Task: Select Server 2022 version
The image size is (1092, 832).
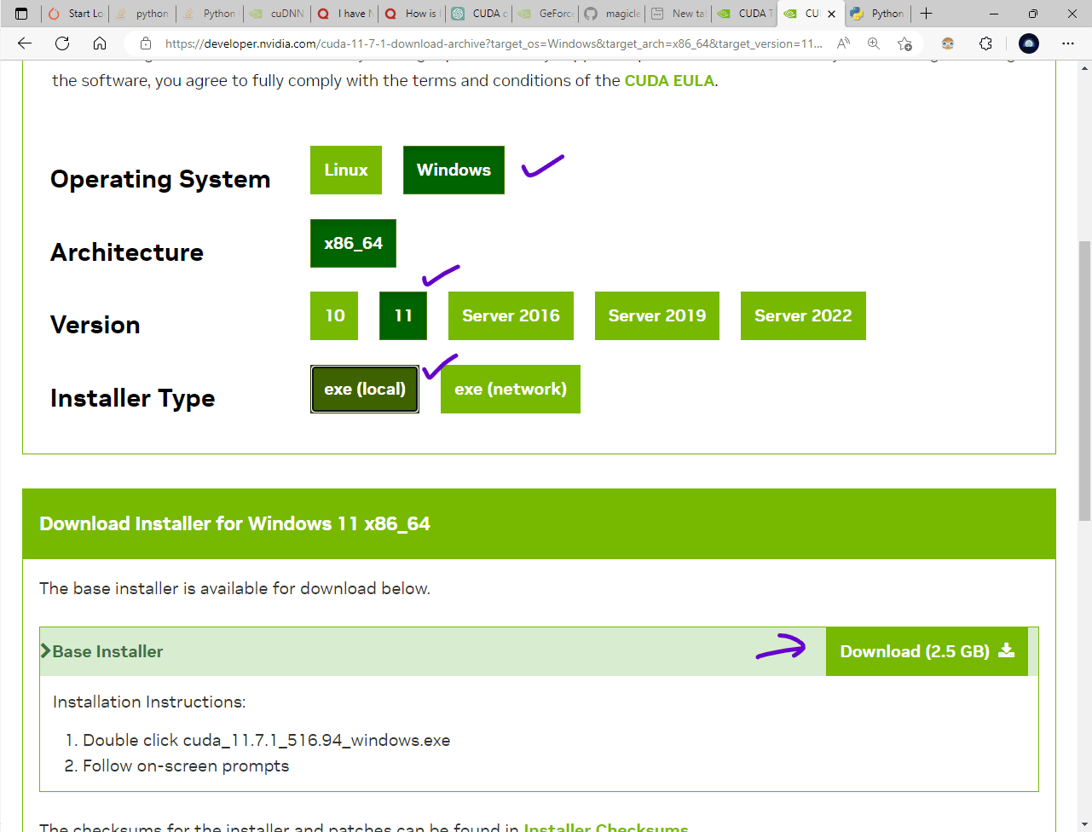Action: (803, 315)
